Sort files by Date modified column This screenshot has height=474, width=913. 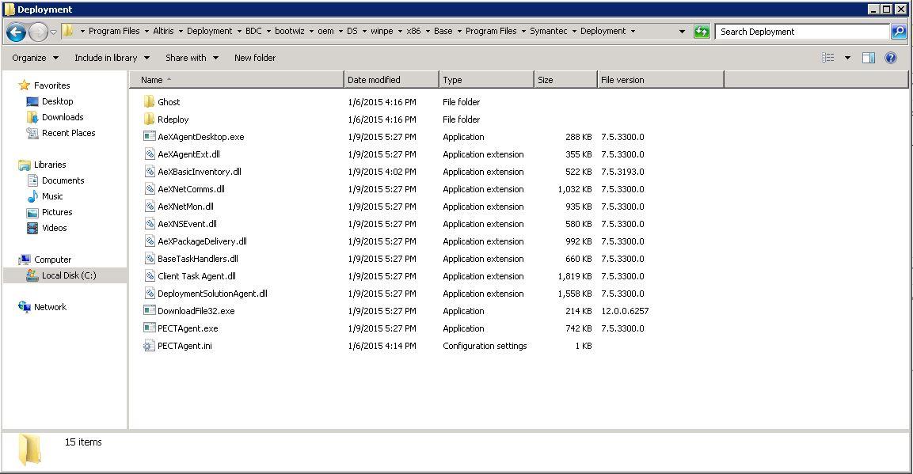[x=374, y=80]
